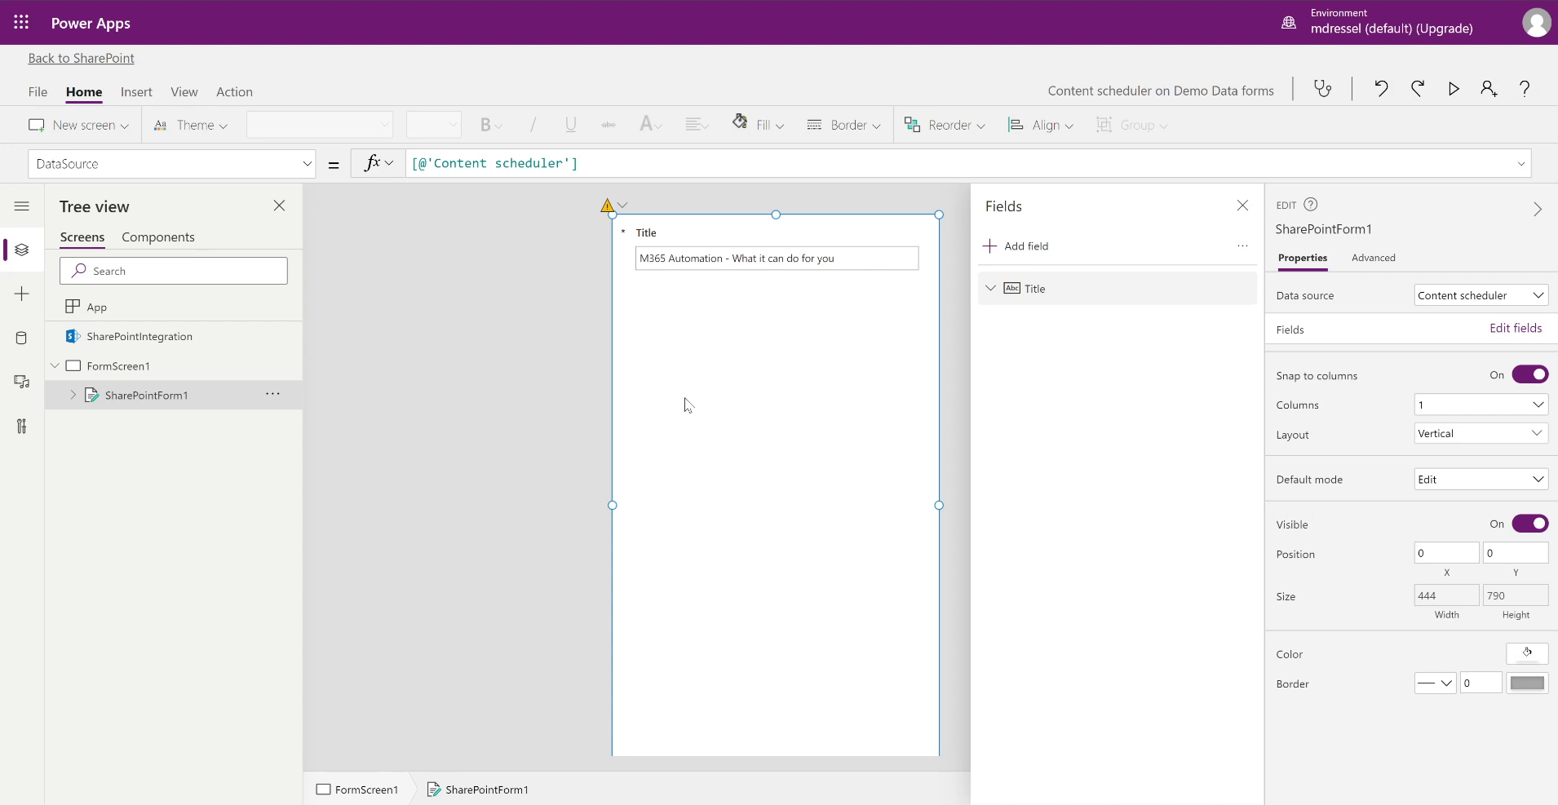Open the Insert ribbon tab

coord(136,92)
